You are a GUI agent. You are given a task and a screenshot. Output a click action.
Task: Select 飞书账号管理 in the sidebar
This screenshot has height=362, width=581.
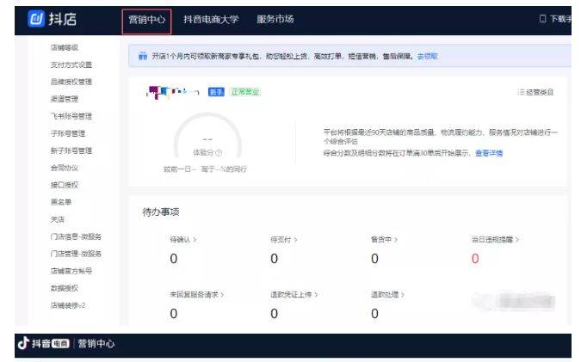(71, 116)
